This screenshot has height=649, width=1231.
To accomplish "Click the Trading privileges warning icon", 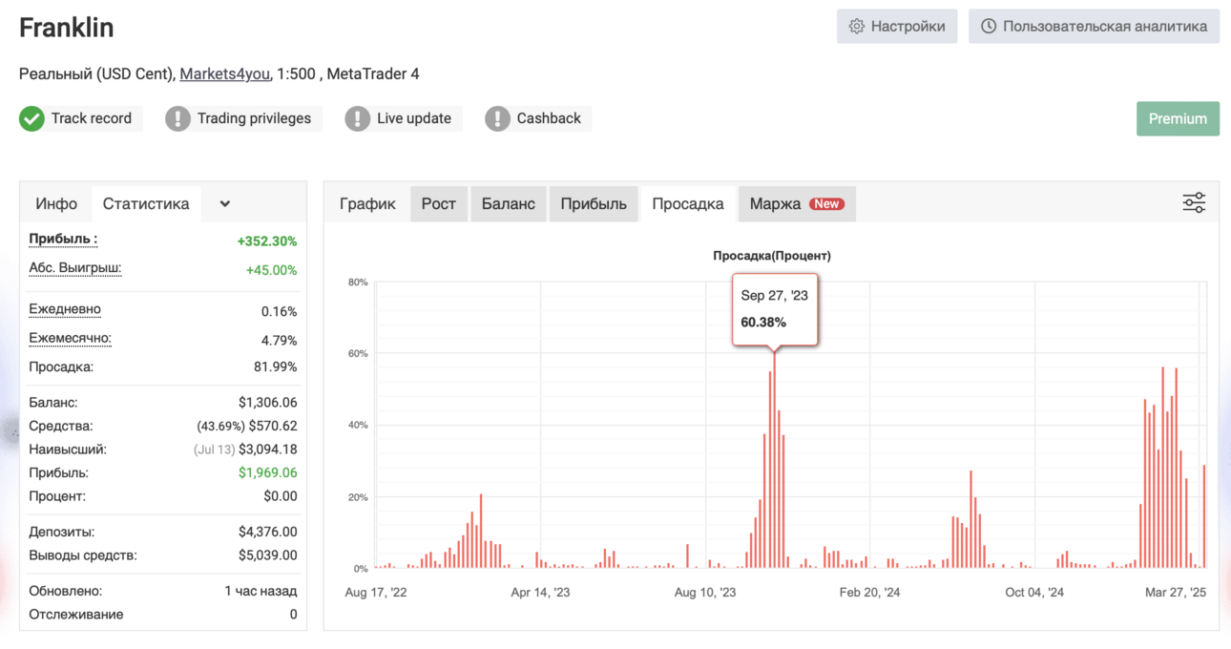I will coord(177,118).
